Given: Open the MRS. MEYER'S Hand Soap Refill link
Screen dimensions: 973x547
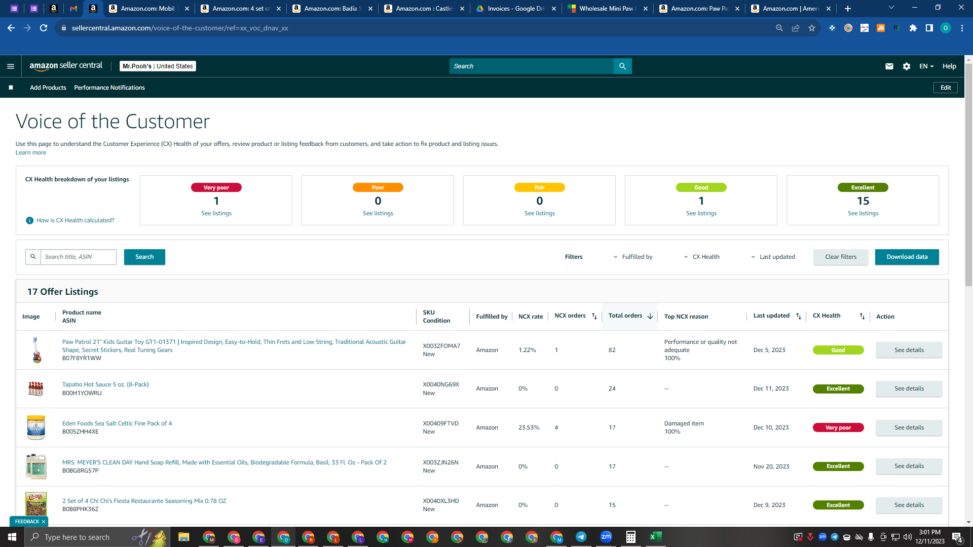Looking at the screenshot, I should (x=224, y=462).
